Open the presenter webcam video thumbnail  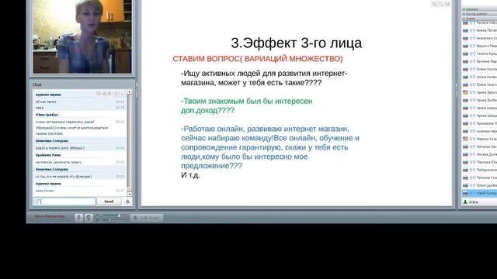[x=82, y=36]
